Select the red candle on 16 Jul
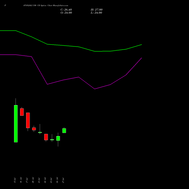189x189 pixels. pyautogui.click(x=22, y=112)
